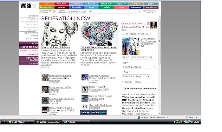
Task: Open the magazine tab
Action: (x=76, y=7)
